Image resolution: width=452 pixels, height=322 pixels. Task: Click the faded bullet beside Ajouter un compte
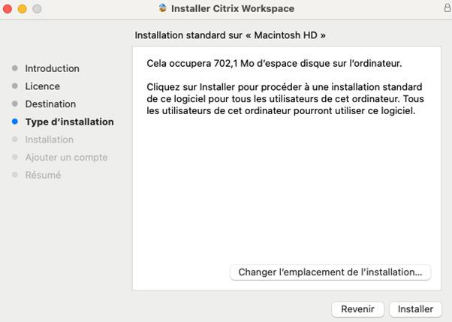click(x=15, y=157)
